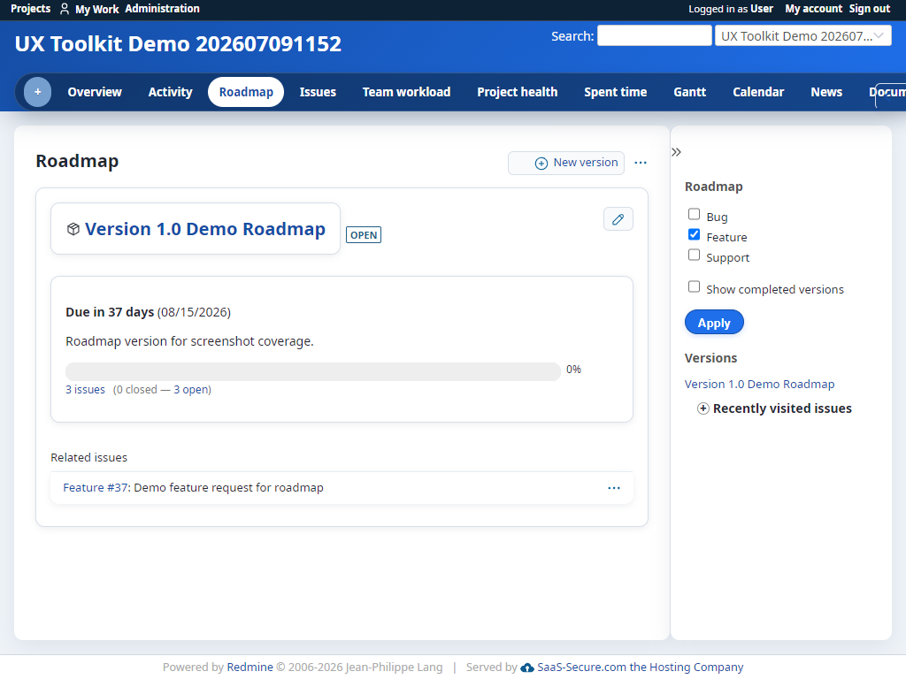
Task: Select the Roadmap tab
Action: click(246, 92)
